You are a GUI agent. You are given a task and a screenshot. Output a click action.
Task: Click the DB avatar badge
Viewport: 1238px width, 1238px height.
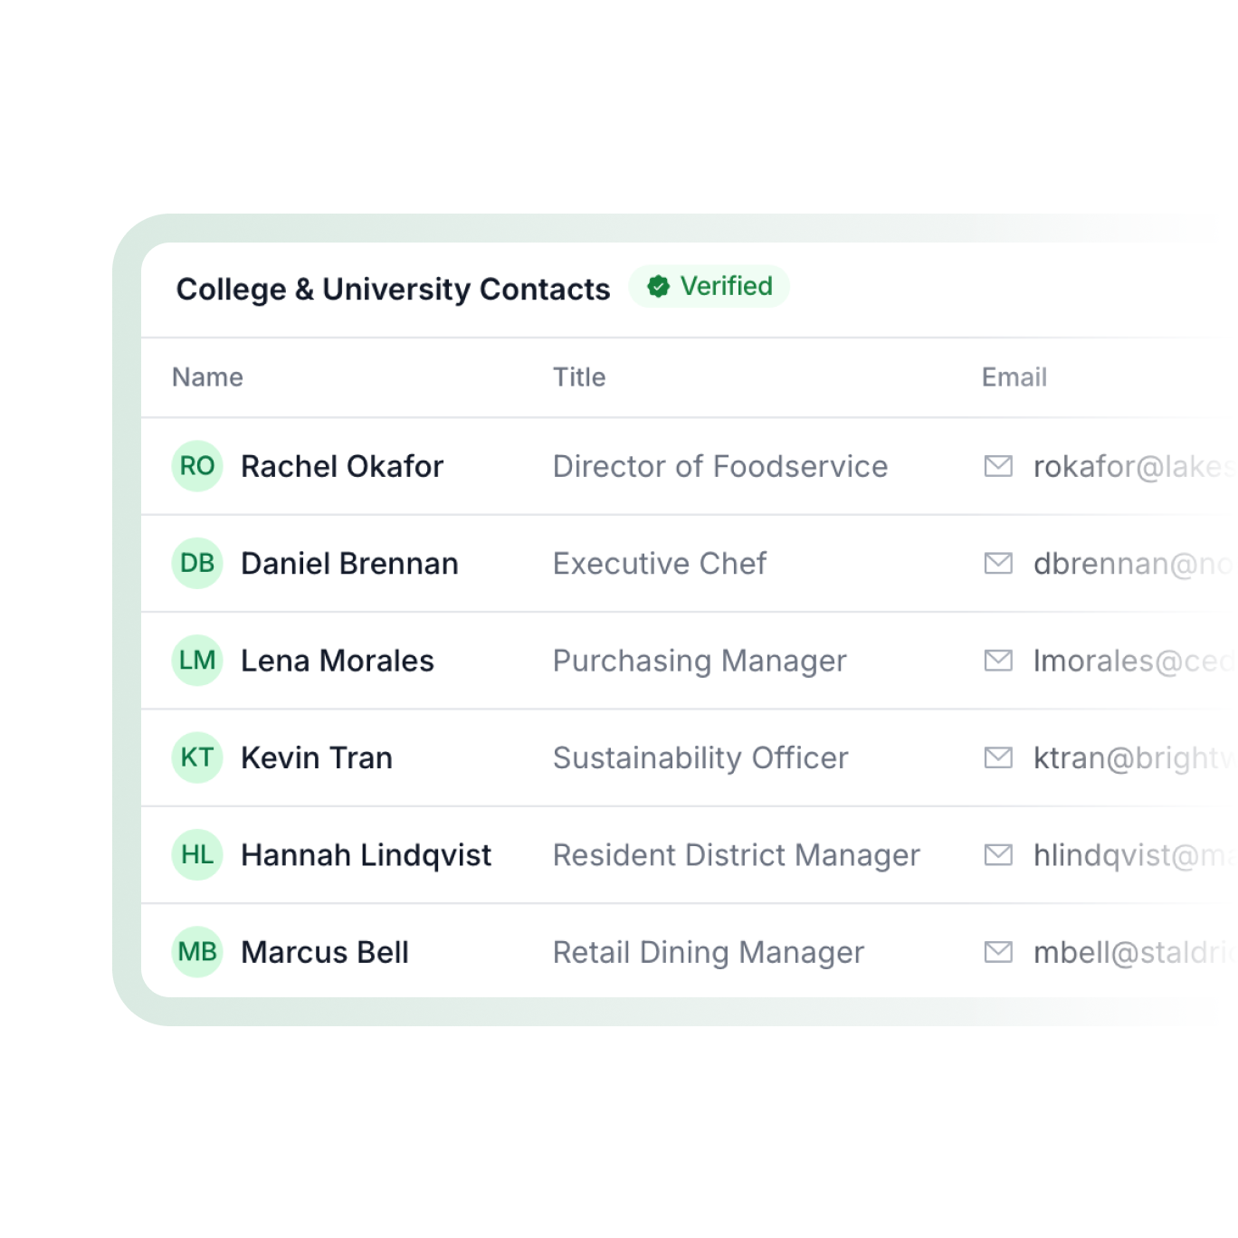(x=197, y=563)
